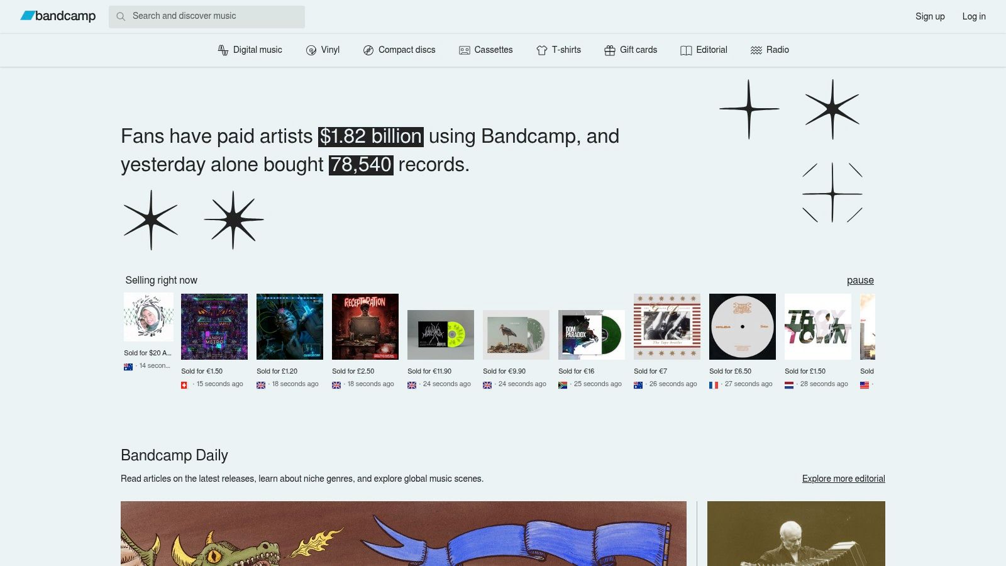1006x566 pixels.
Task: Open the record sold for £6.50
Action: pyautogui.click(x=743, y=326)
